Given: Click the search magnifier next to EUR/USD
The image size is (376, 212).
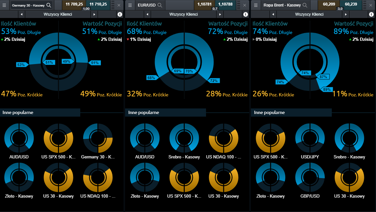Looking at the screenshot, I should coord(160,5).
